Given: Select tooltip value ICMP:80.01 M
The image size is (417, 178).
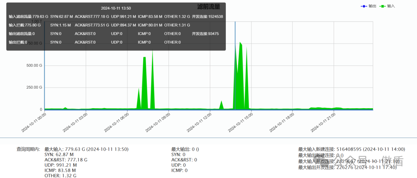Looking at the screenshot, I should 150,25.
